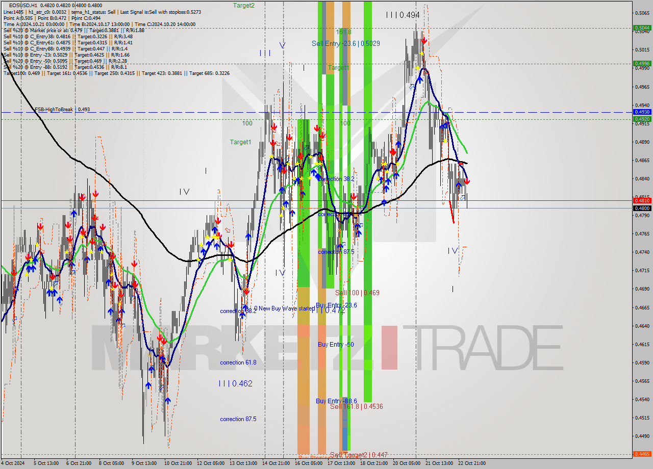
Task: Click the Sell %10 @ C_Entry88: 0.4939 line
Action: [65, 48]
